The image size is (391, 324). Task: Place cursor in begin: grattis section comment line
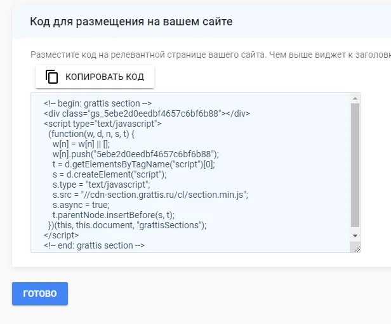pos(98,103)
